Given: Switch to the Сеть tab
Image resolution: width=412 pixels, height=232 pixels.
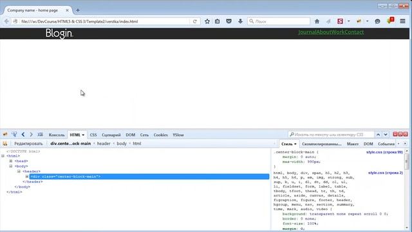Looking at the screenshot, I should (144, 135).
